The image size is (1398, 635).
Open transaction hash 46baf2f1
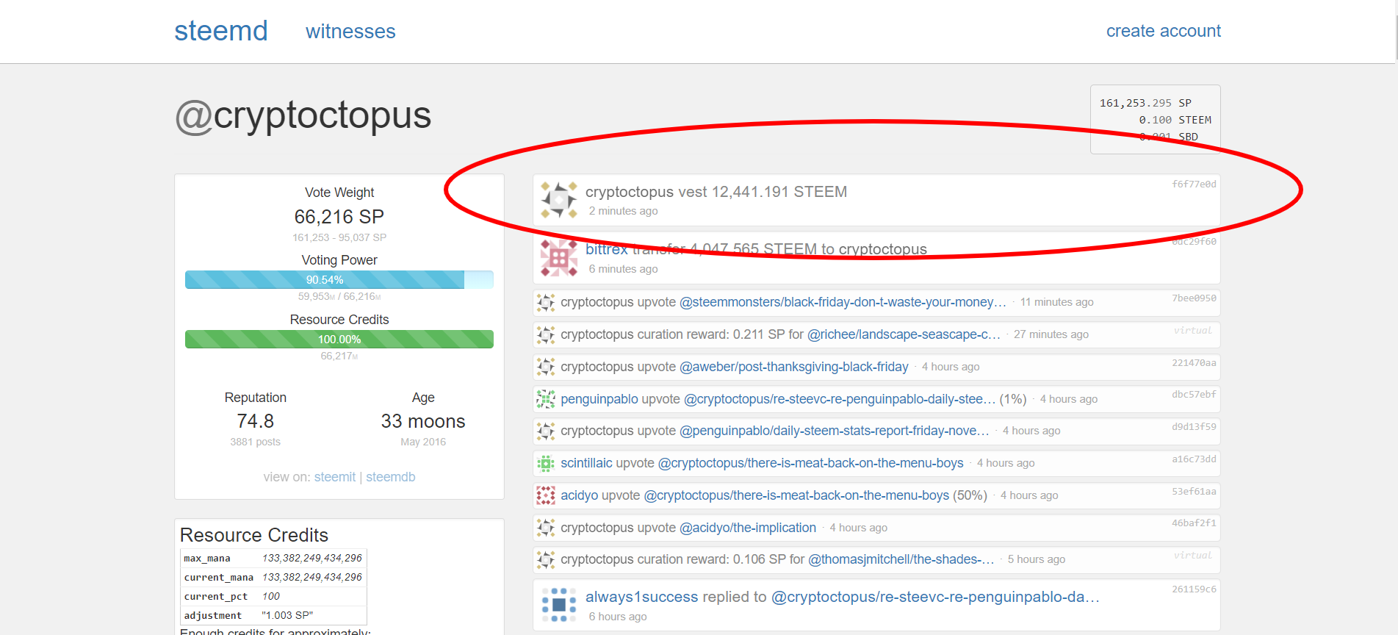1194,523
